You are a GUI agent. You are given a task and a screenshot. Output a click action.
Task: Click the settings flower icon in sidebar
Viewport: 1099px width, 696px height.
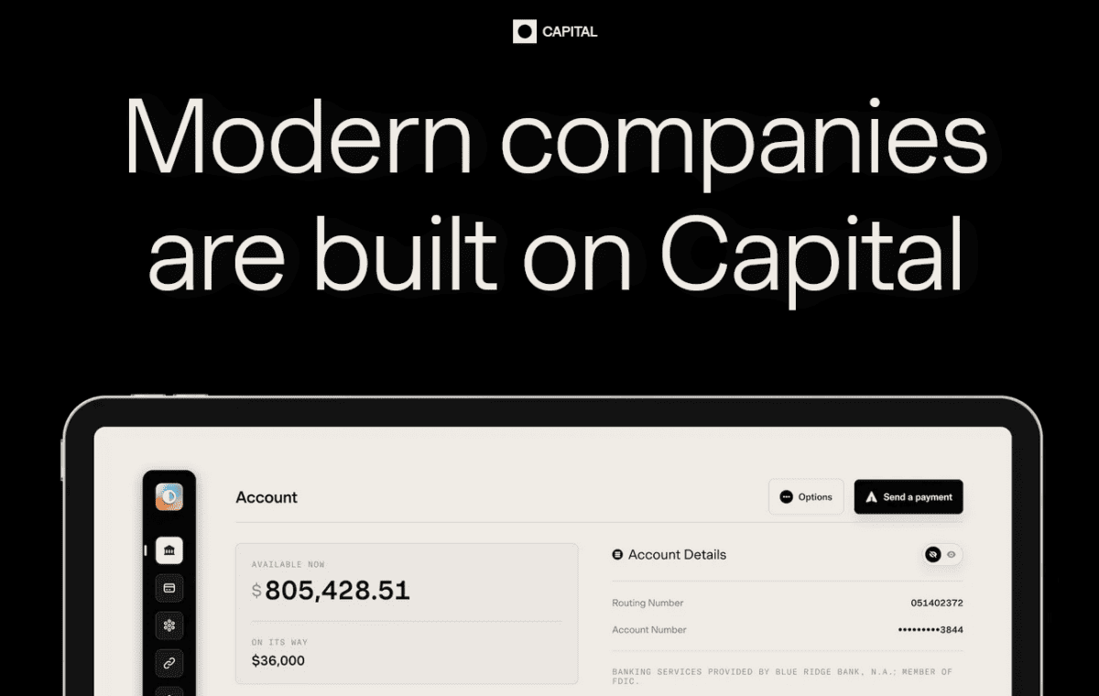click(169, 625)
